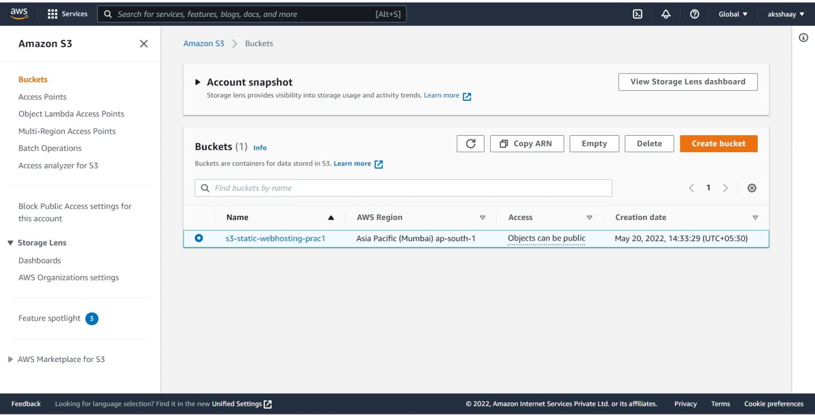Launch CloudShell from the top navigation bar
The width and height of the screenshot is (815, 415).
pyautogui.click(x=637, y=14)
